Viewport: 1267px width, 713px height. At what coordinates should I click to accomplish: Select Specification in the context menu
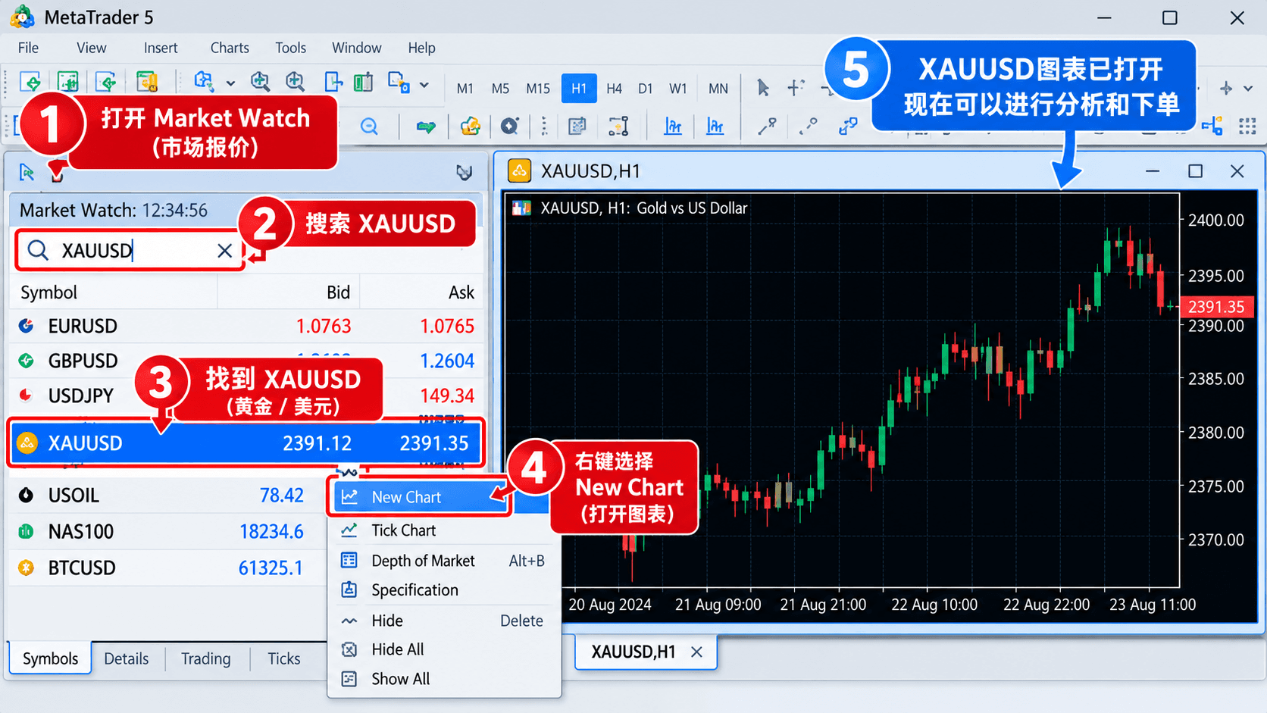pyautogui.click(x=444, y=590)
